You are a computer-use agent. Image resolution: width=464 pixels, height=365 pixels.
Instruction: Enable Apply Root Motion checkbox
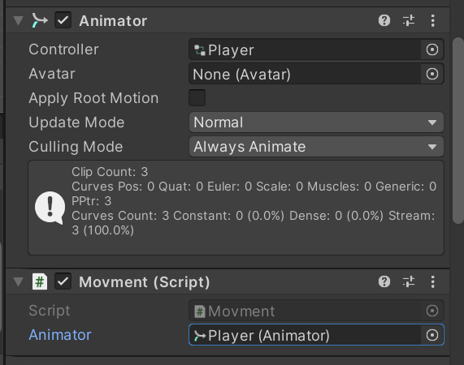pos(197,98)
